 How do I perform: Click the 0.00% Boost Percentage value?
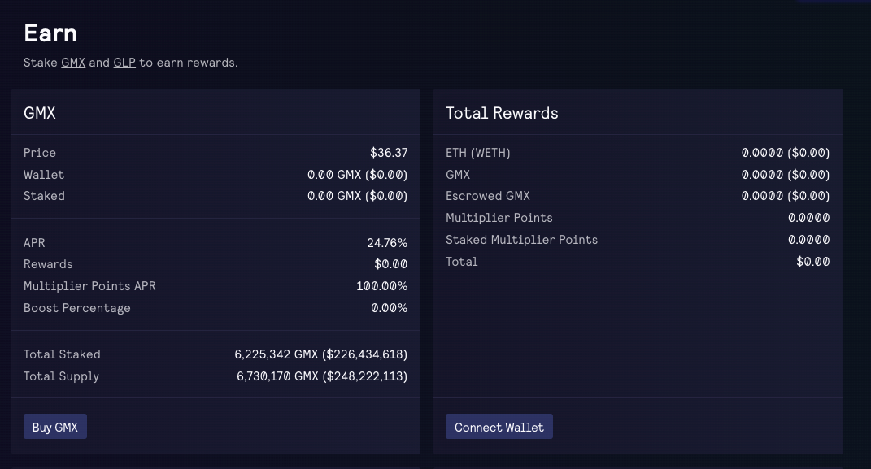(x=390, y=308)
